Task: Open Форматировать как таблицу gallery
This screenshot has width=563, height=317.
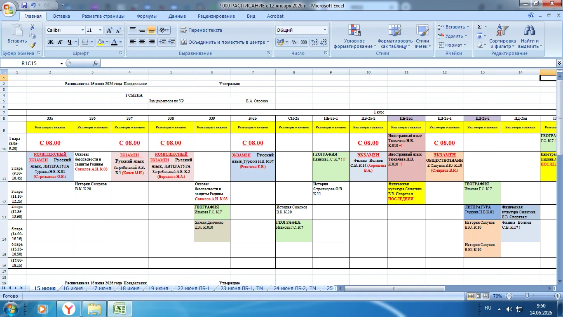Action: (x=395, y=36)
